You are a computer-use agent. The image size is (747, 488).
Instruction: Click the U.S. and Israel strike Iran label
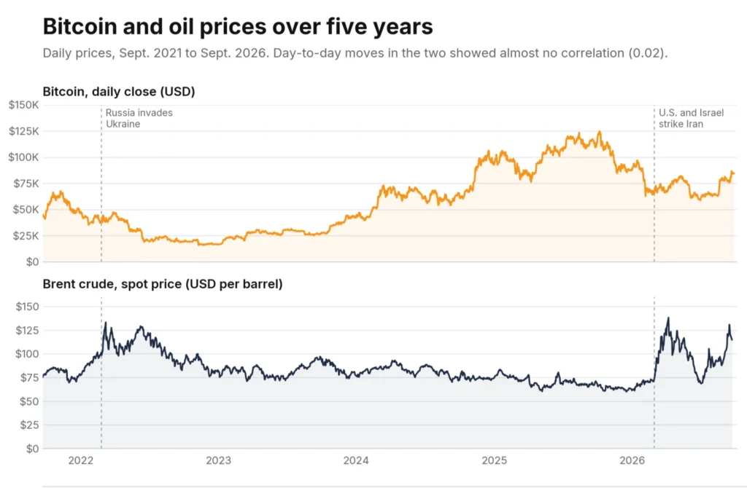coord(691,119)
